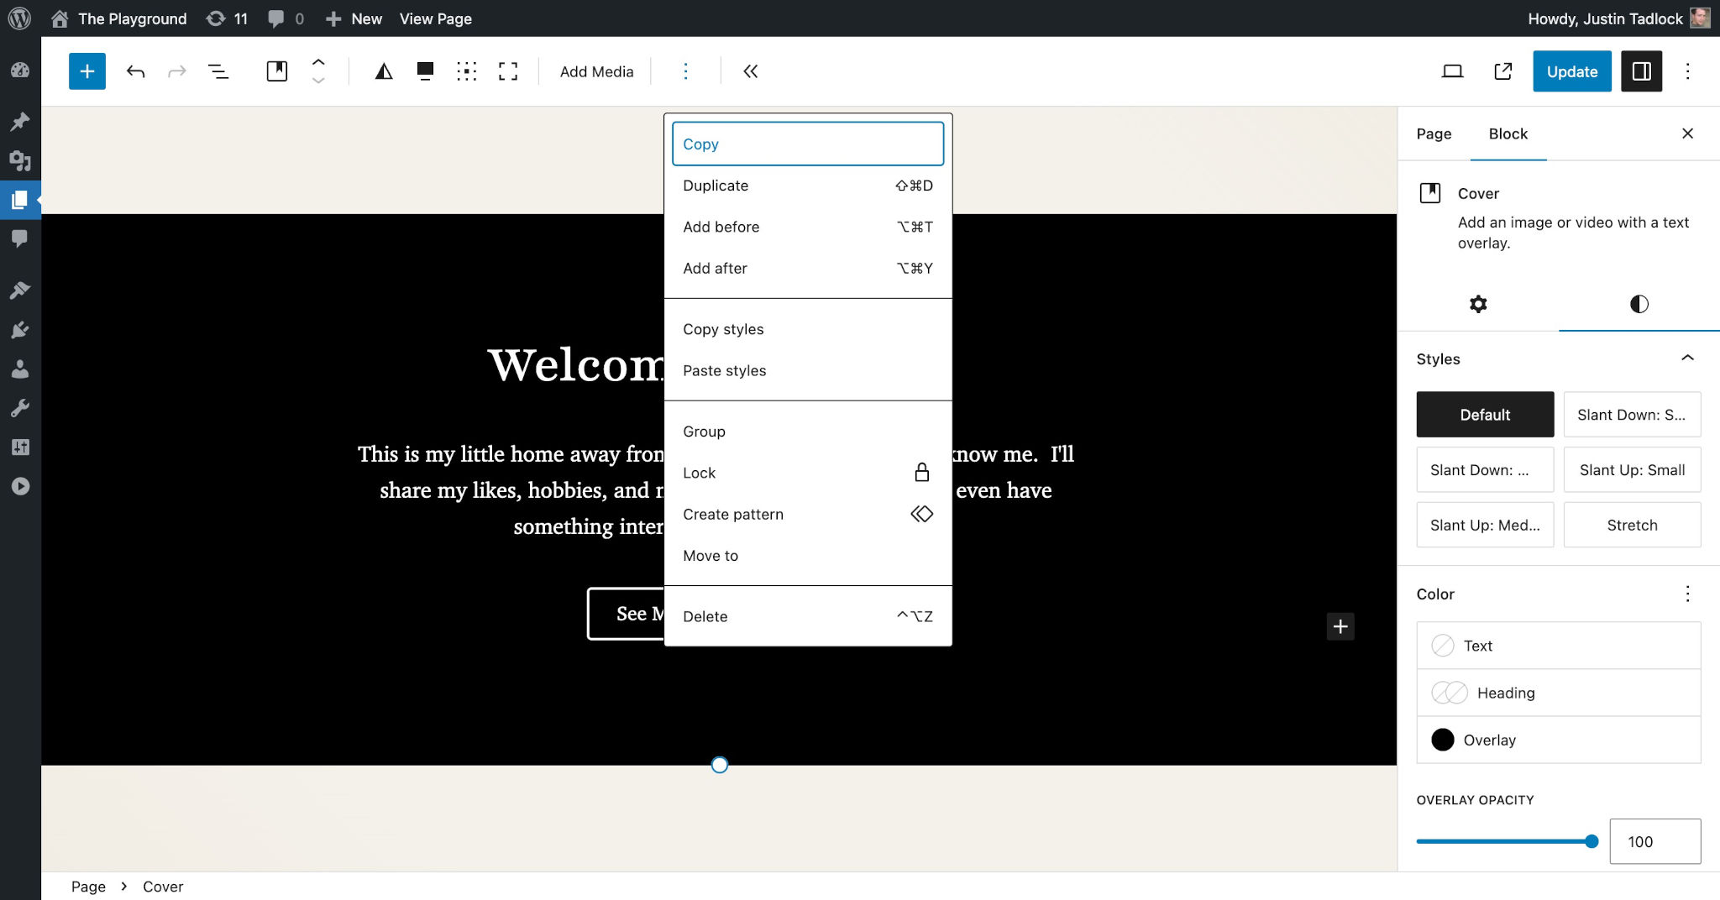This screenshot has width=1720, height=900.
Task: Toggle full height for the Cover block
Action: pos(508,71)
